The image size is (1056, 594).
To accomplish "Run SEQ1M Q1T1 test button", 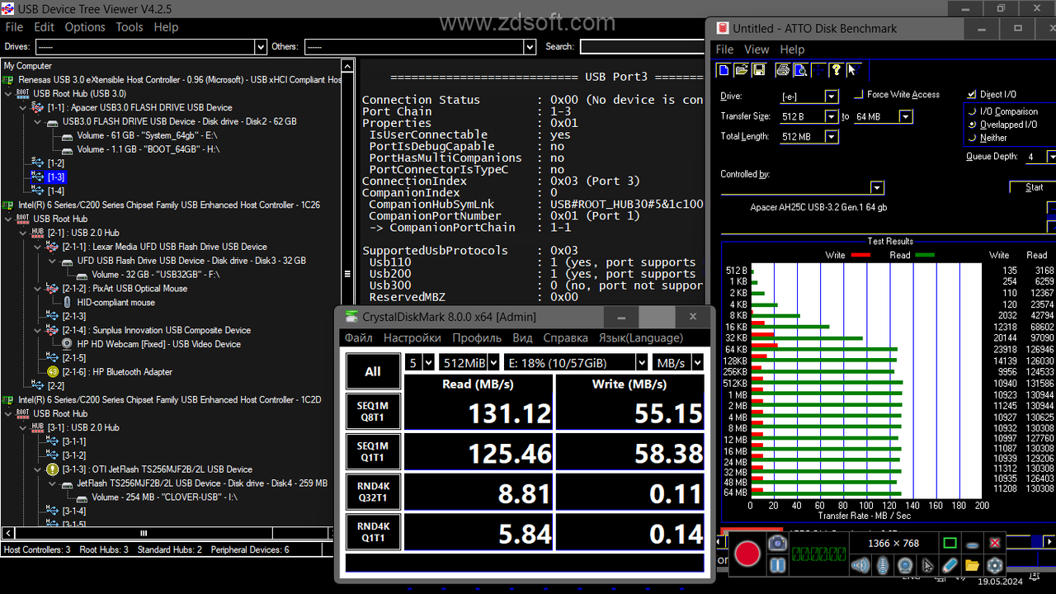I will coord(373,452).
